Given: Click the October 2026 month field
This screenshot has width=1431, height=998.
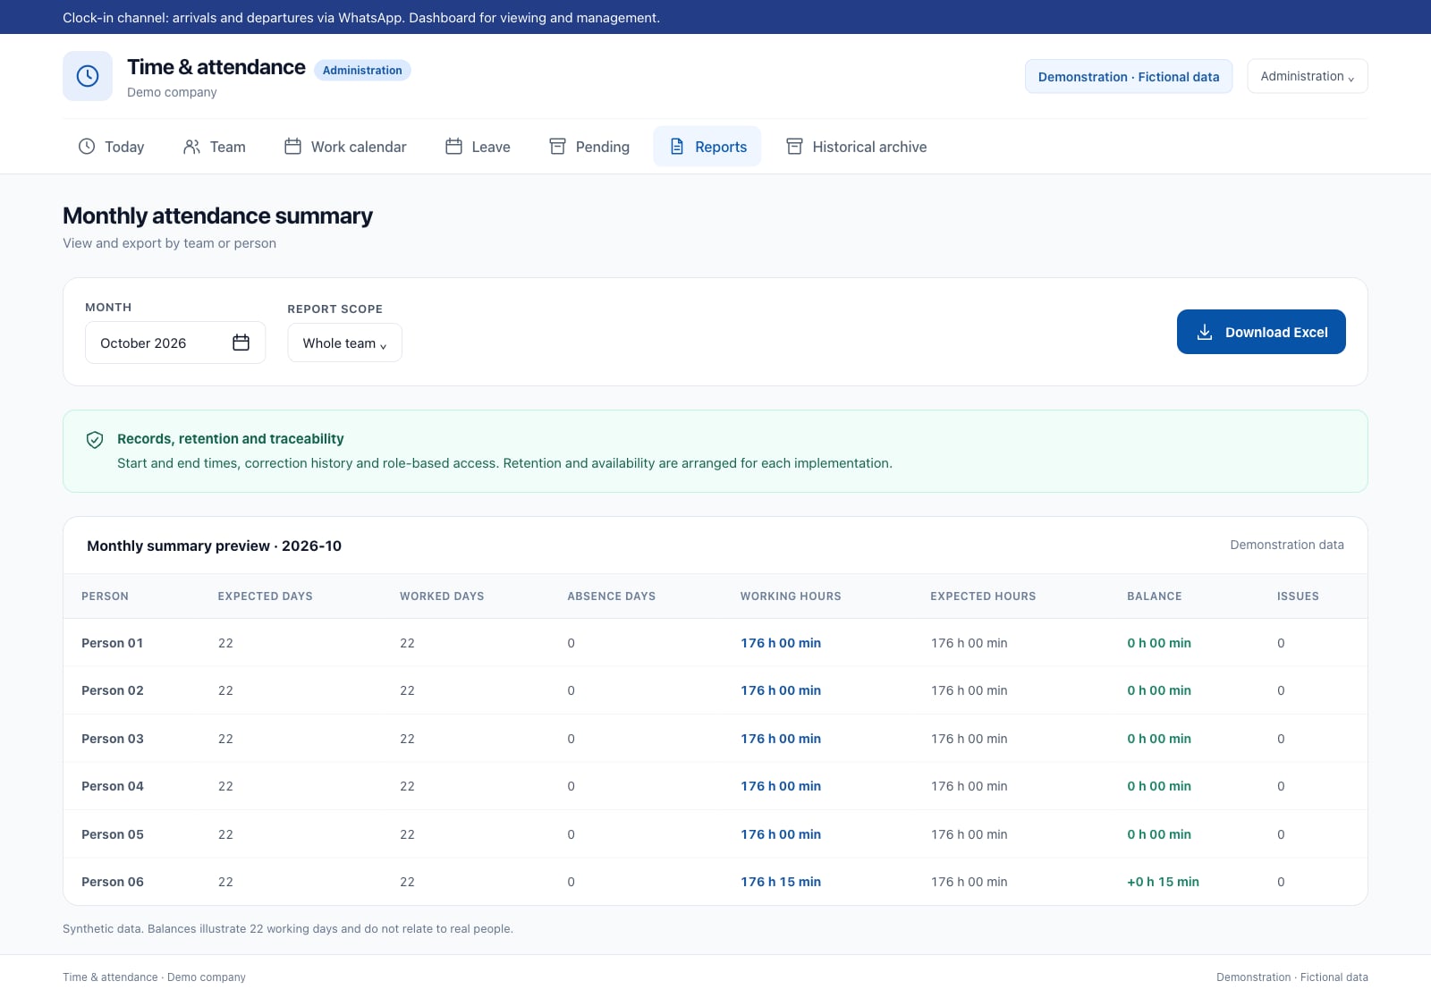Looking at the screenshot, I should [175, 343].
